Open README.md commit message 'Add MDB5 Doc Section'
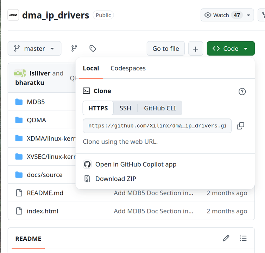 coord(153,193)
